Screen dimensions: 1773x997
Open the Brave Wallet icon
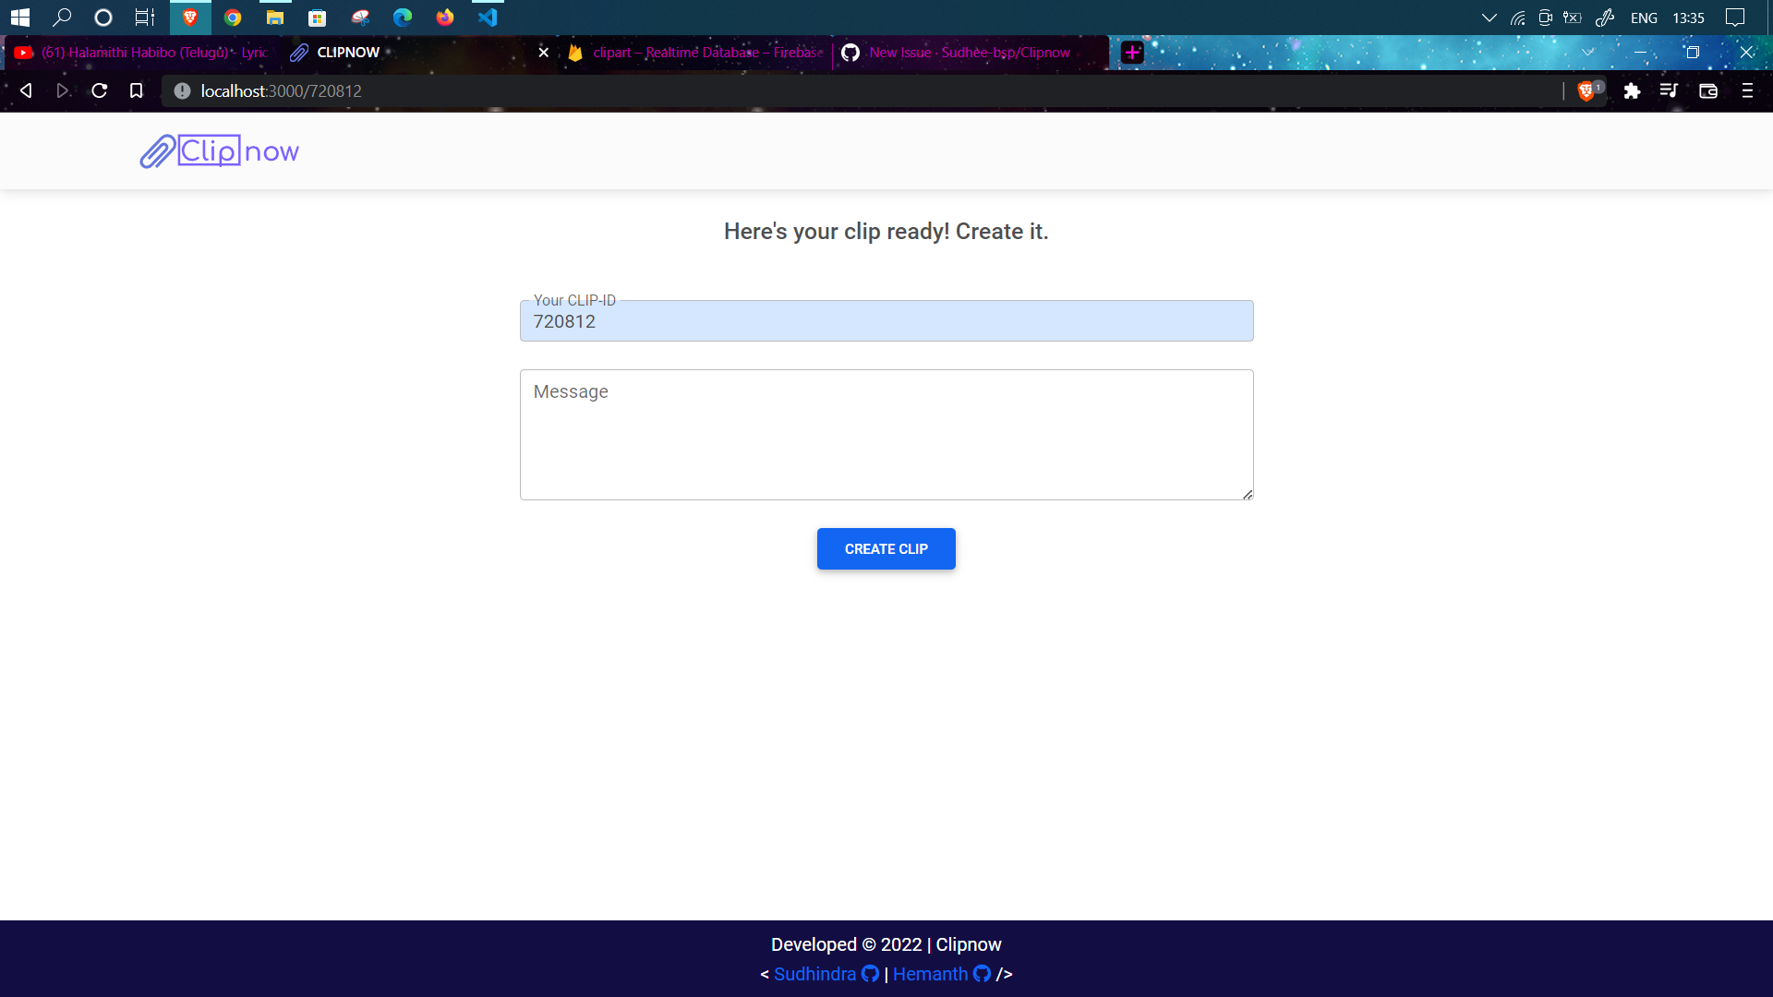click(1708, 90)
